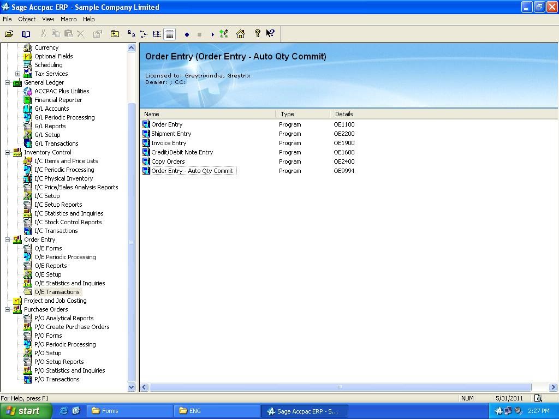This screenshot has height=419, width=559.
Task: Select I/C Items and Price Lists
Action: (x=66, y=161)
